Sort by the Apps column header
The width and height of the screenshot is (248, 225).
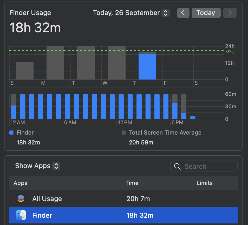[x=20, y=183]
